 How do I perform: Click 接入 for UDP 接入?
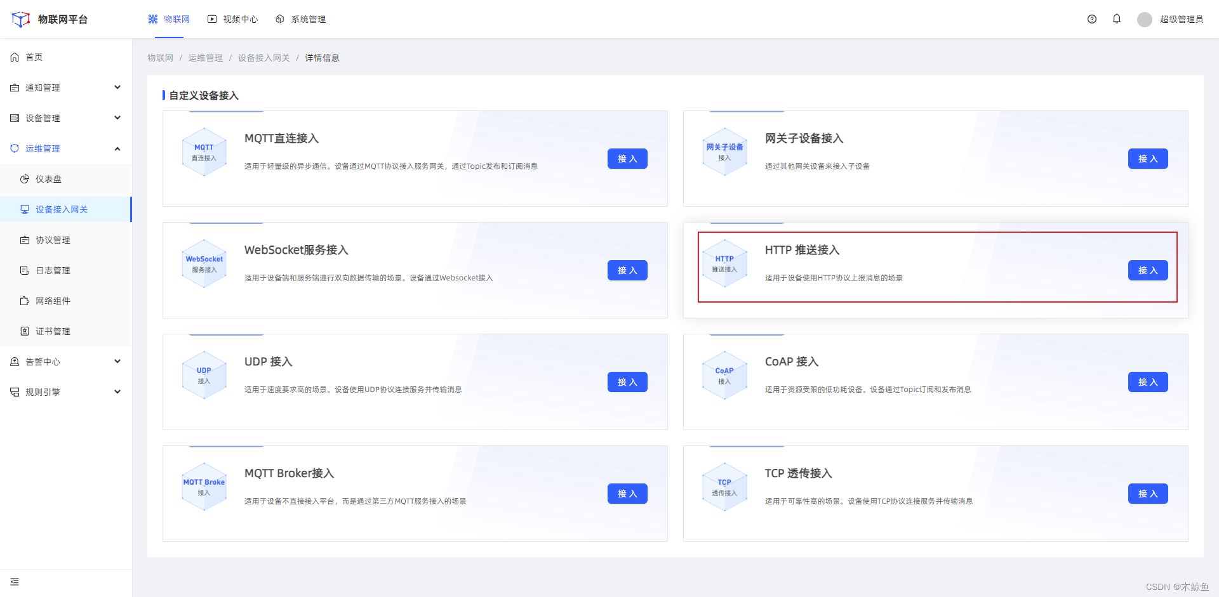(x=627, y=382)
